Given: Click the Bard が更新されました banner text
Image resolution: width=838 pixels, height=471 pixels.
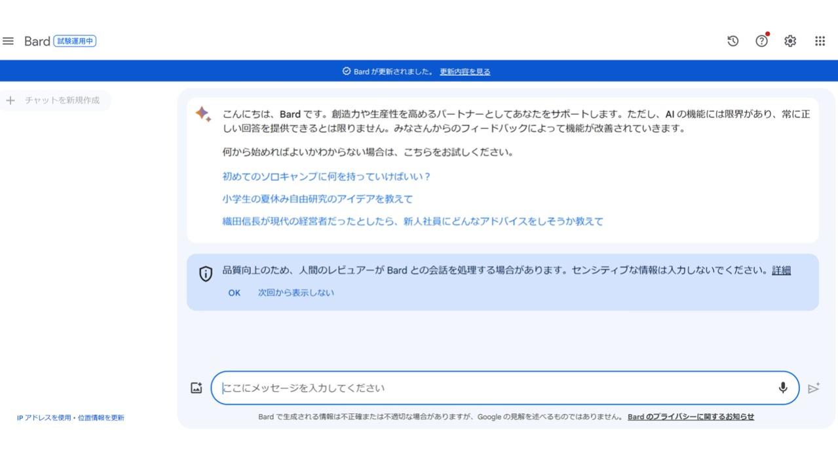Looking at the screenshot, I should click(394, 71).
